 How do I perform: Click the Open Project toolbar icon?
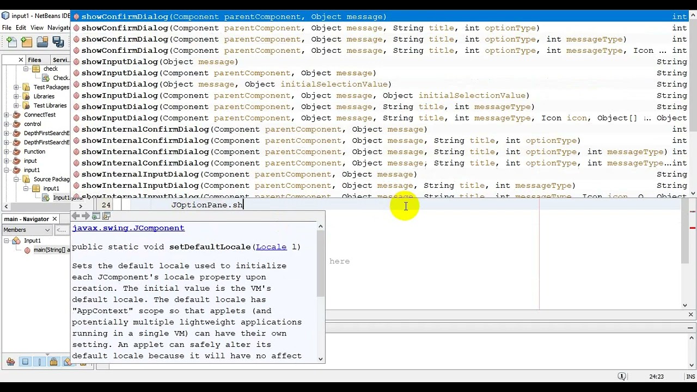pyautogui.click(x=42, y=41)
